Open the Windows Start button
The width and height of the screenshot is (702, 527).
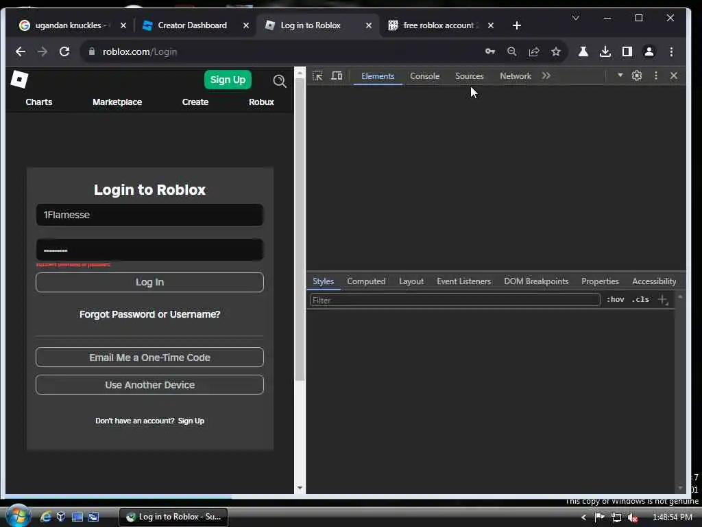click(18, 516)
